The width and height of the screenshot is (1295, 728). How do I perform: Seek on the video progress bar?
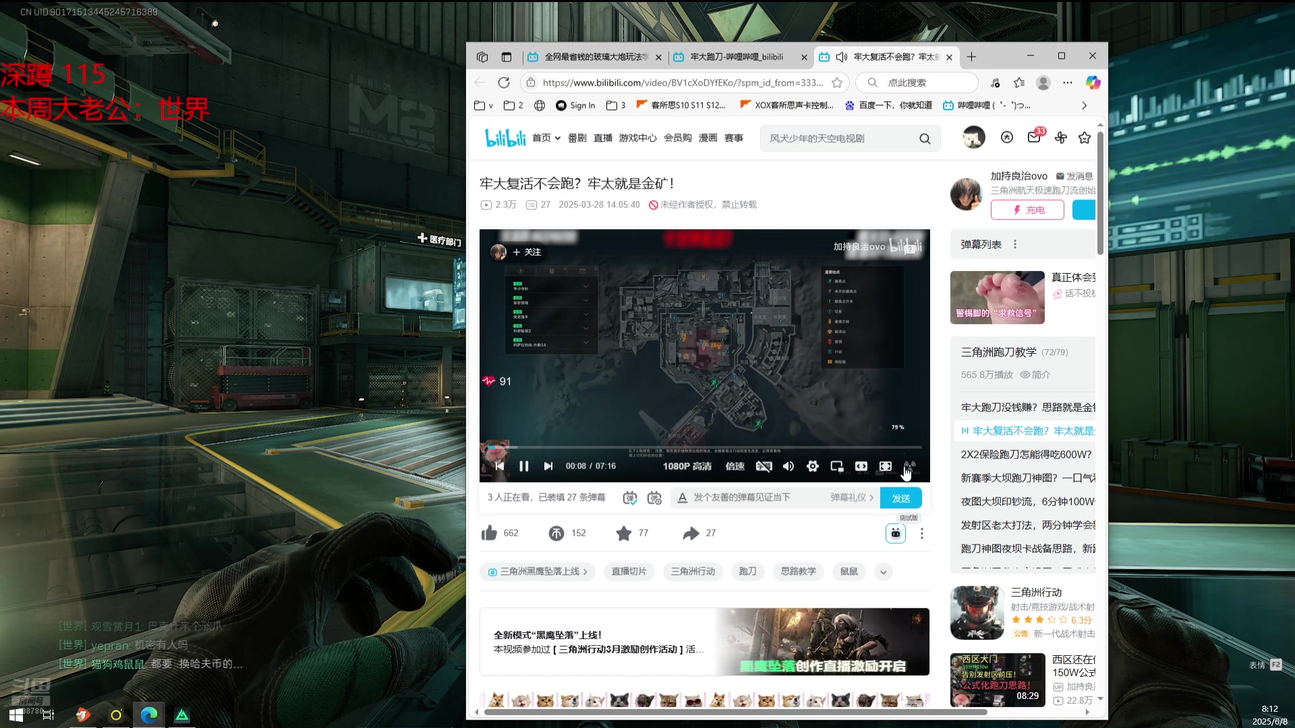[704, 447]
